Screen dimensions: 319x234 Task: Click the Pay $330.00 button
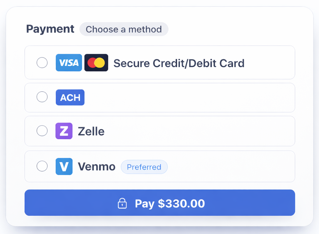click(160, 203)
